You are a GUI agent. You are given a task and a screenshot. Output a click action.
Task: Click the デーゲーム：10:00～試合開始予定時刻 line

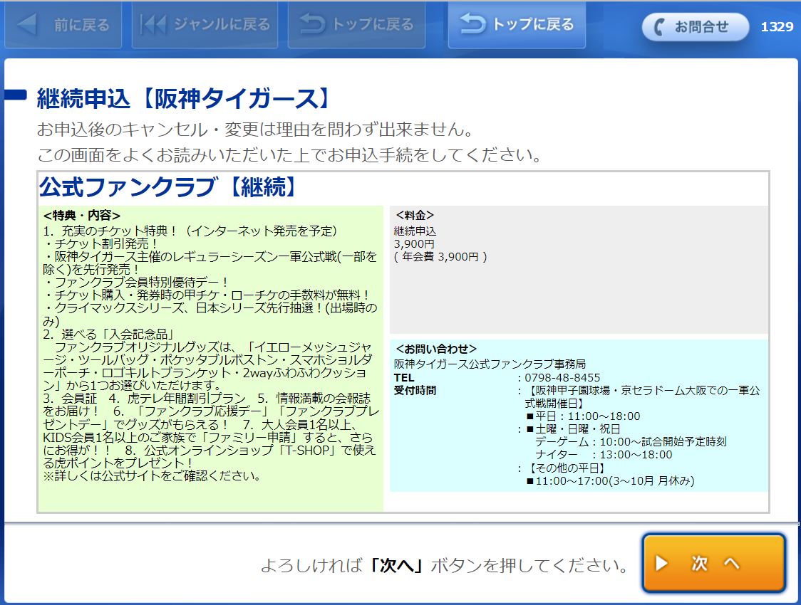631,442
